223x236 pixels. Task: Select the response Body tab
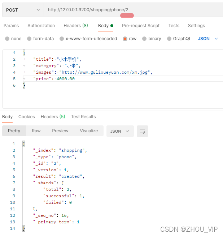7,117
